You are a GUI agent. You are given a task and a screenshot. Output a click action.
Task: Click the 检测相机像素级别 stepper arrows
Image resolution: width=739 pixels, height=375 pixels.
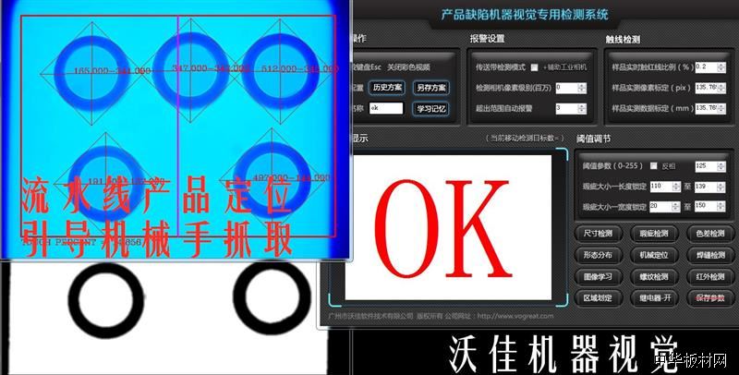point(583,88)
